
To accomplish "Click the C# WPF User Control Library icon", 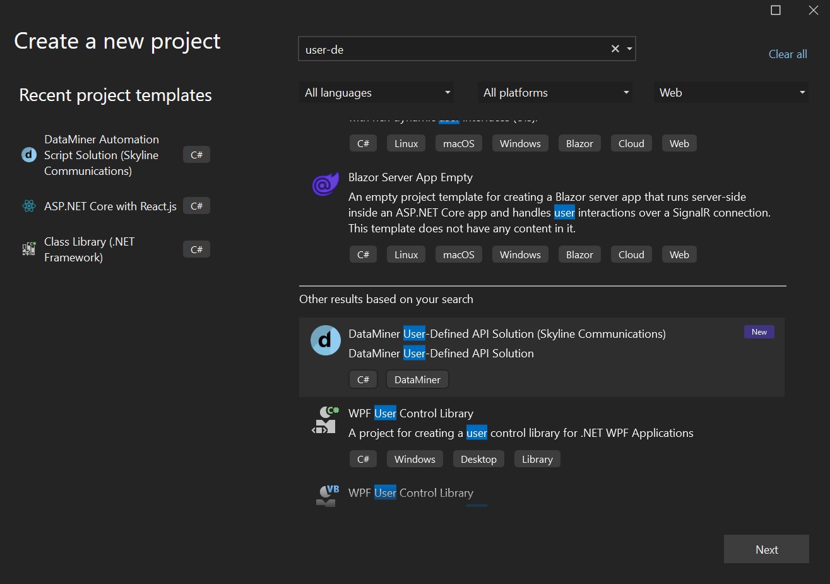I will (326, 420).
